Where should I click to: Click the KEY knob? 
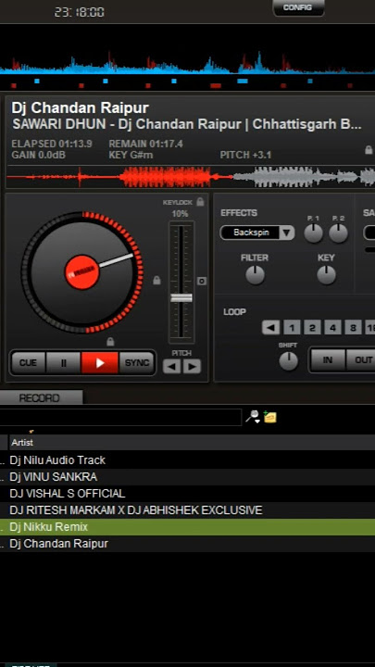[326, 275]
